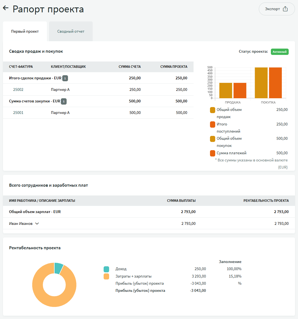Click the share icon in Экспорт button
This screenshot has height=319, width=298.
click(285, 9)
